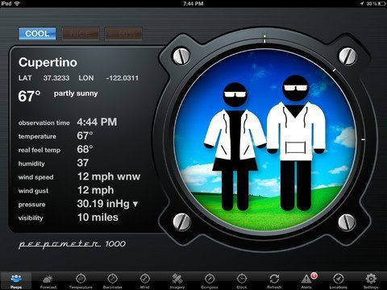Open the Compass view
Image resolution: width=387 pixels, height=290 pixels.
[x=210, y=281]
